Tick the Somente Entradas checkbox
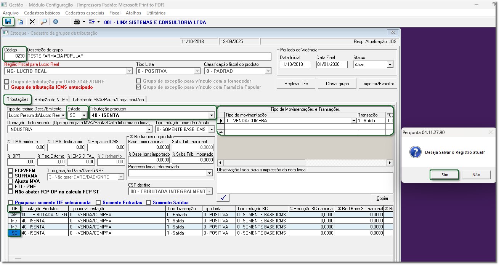 (98, 203)
